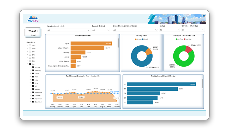229x130 pixels.
Task: Click the orange Active legend marker
Action: point(136,39)
